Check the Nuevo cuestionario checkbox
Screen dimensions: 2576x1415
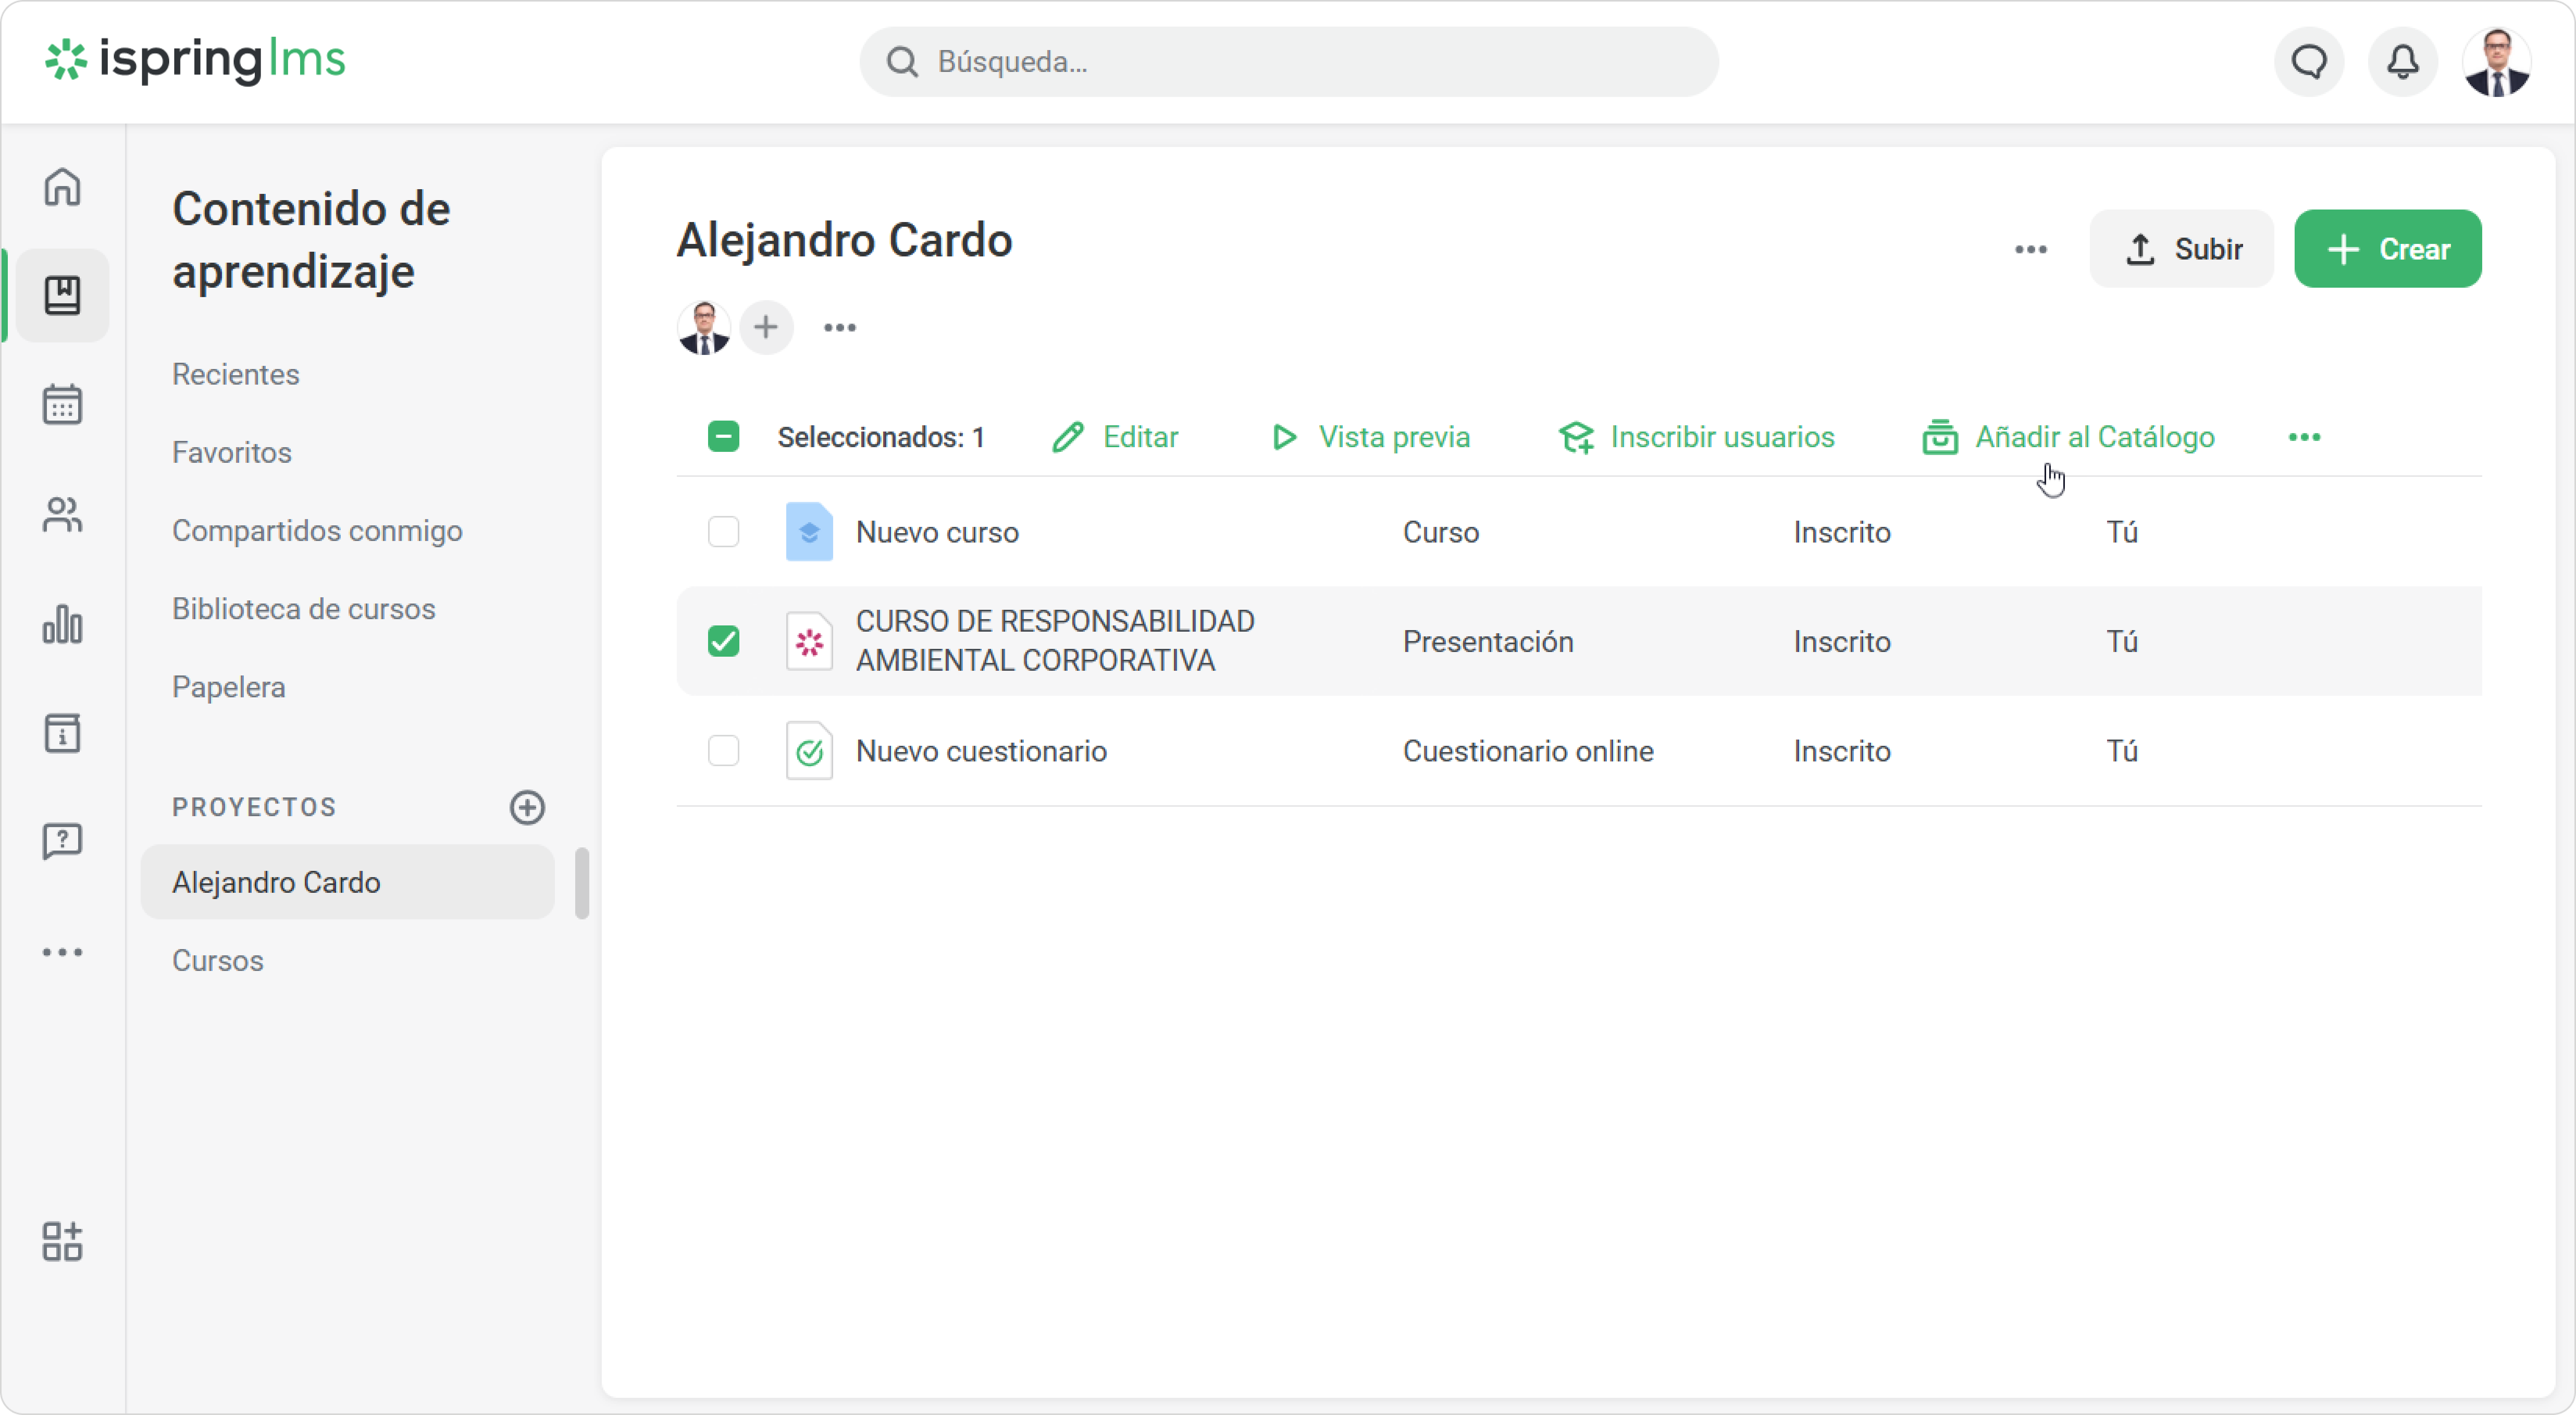tap(723, 751)
